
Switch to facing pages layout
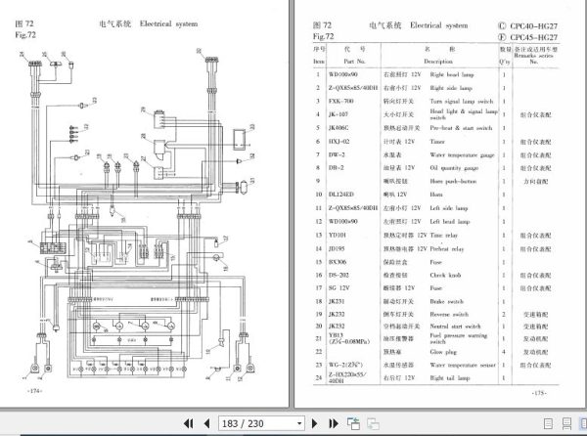pyautogui.click(x=583, y=423)
